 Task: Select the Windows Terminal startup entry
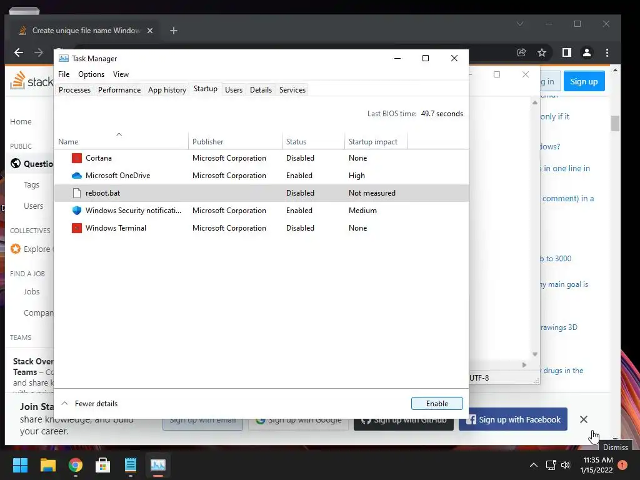(x=261, y=228)
